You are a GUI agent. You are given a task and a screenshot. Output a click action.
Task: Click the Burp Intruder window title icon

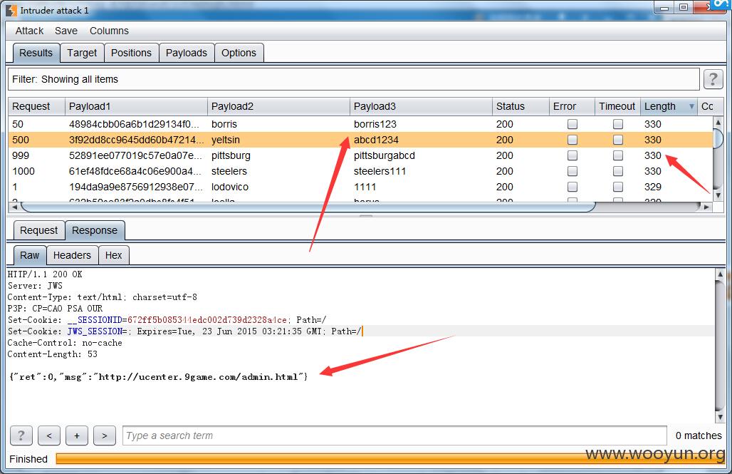pos(11,10)
